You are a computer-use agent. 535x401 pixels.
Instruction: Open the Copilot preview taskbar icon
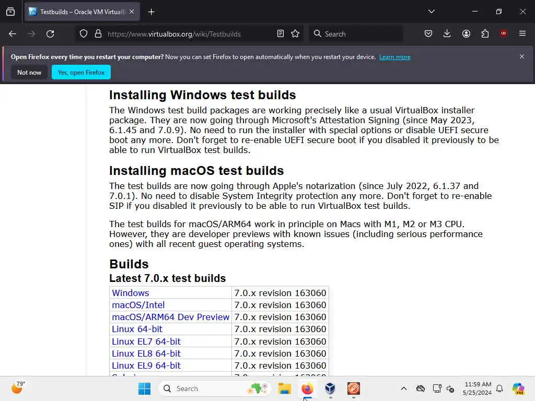pyautogui.click(x=518, y=388)
